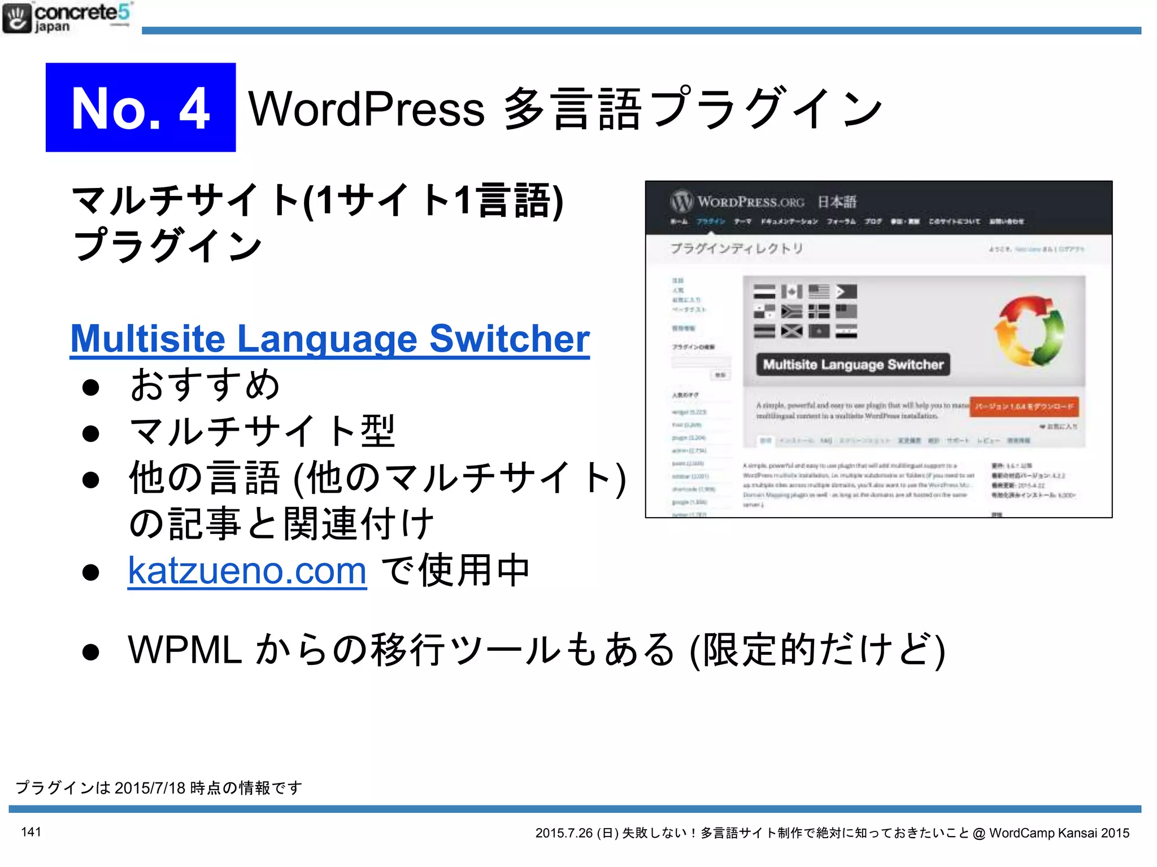Click the No. 4 blue badge

(141, 107)
